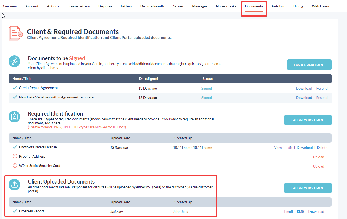Click the ID badge icon beside Required Identification

(x=14, y=117)
